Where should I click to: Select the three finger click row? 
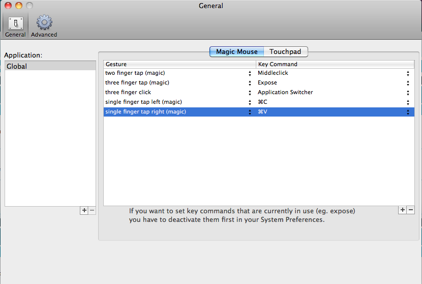coord(259,93)
